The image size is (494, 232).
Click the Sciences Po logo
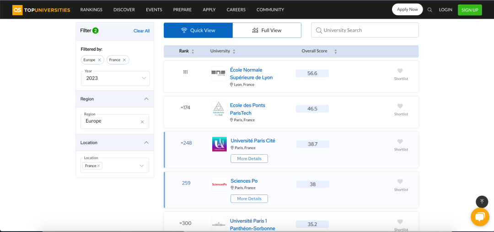(219, 184)
